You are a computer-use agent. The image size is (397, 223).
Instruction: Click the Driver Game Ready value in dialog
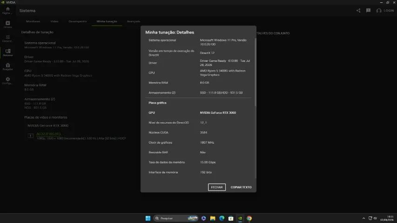click(225, 63)
